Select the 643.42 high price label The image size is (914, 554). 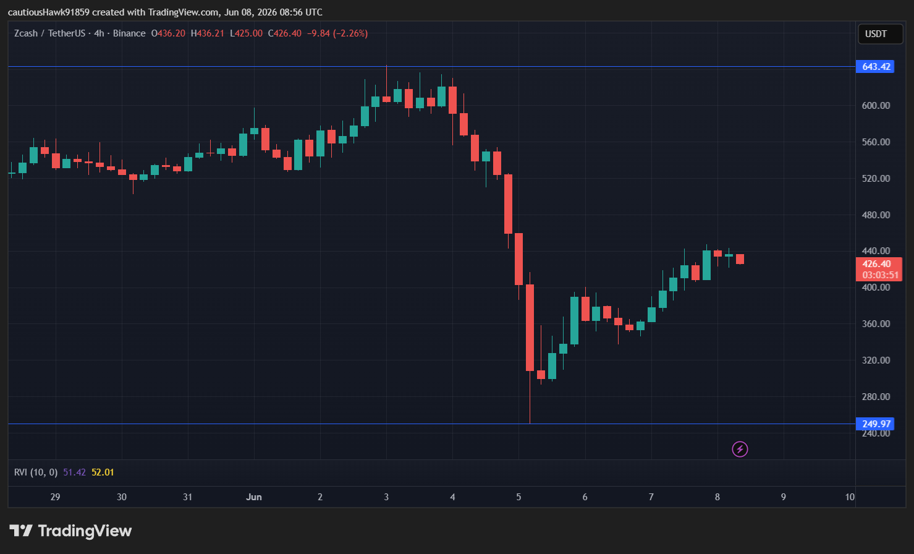click(x=875, y=67)
